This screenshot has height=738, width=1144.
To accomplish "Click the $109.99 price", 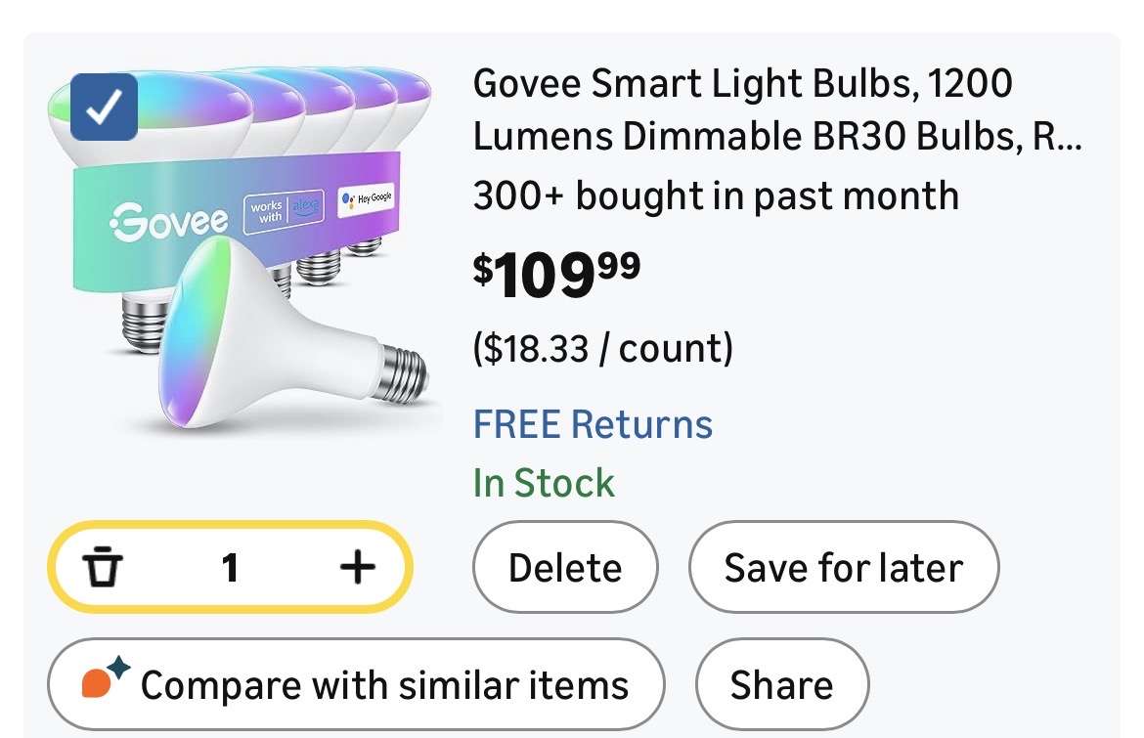I will point(557,276).
